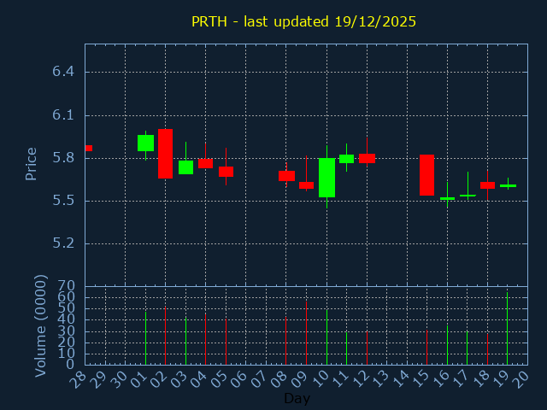547x410 pixels.
Task: Select the green candlestick on day 01
Action: [x=145, y=143]
